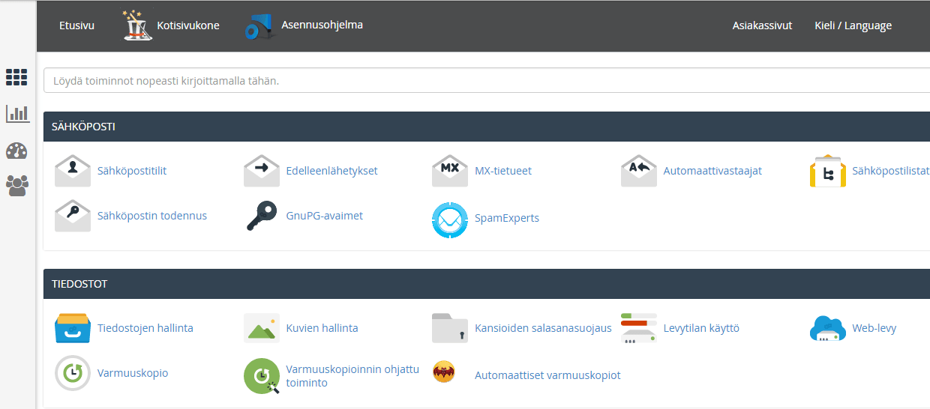Select Kotisivukone in the top bar

(187, 25)
